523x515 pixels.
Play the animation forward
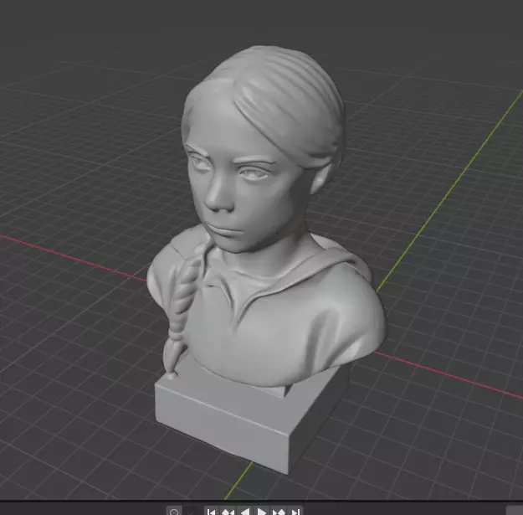point(262,512)
